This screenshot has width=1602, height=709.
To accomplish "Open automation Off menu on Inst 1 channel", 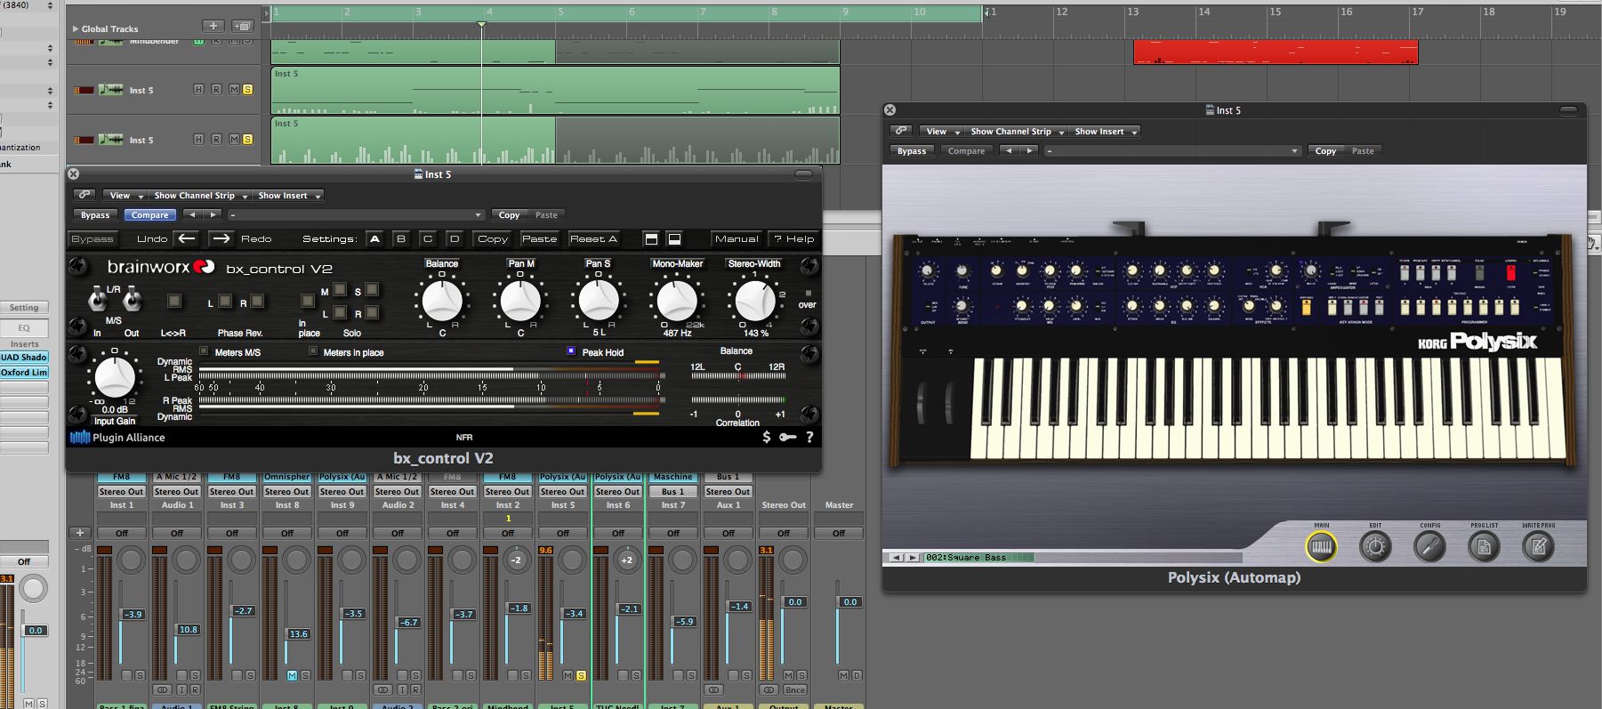I will click(x=122, y=533).
